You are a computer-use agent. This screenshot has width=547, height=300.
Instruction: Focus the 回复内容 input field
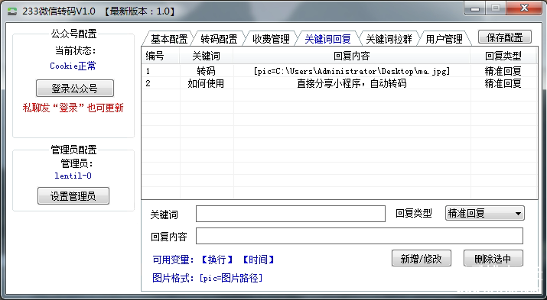point(360,236)
